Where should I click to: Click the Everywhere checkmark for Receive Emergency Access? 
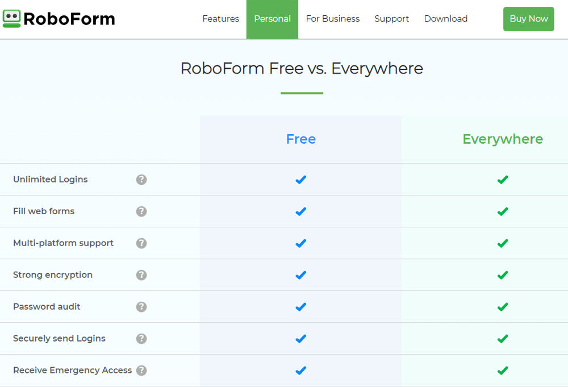point(502,370)
